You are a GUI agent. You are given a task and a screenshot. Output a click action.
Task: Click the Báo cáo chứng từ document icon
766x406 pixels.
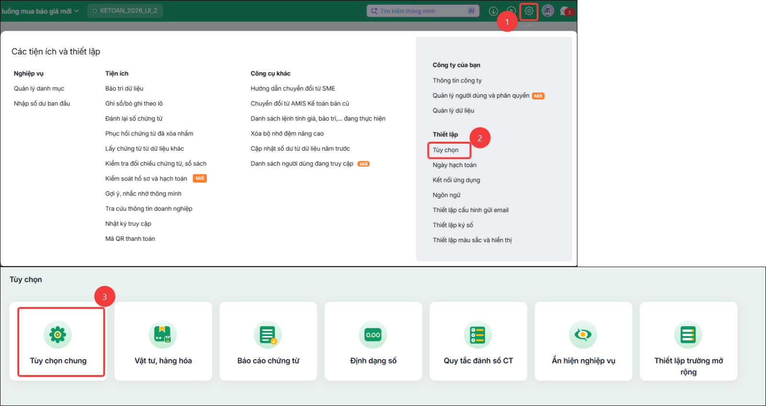(x=268, y=335)
